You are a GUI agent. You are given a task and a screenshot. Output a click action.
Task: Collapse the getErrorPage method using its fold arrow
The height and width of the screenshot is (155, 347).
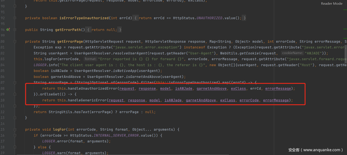pyautogui.click(x=15, y=42)
